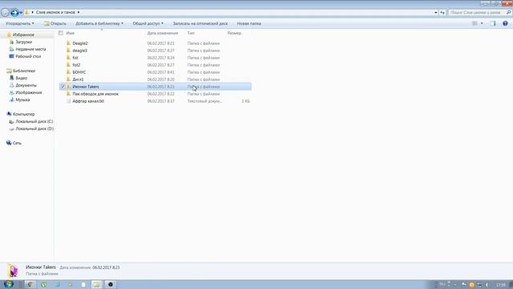The height and width of the screenshot is (289, 513).
Task: Click the system tray clock
Action: 500,285
